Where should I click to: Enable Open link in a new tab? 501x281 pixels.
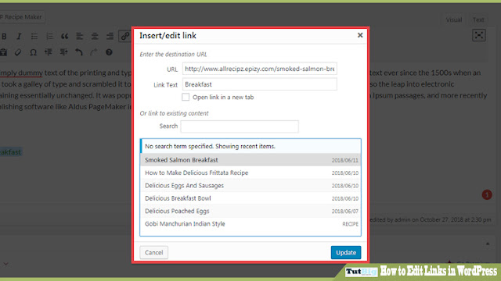coord(186,97)
